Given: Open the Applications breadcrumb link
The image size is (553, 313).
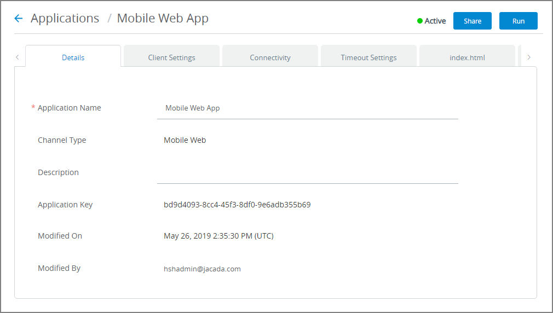Looking at the screenshot, I should (x=65, y=18).
